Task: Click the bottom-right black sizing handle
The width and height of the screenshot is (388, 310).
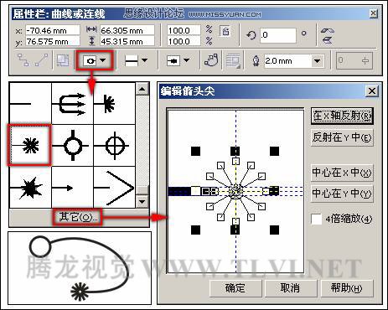Action: point(274,230)
